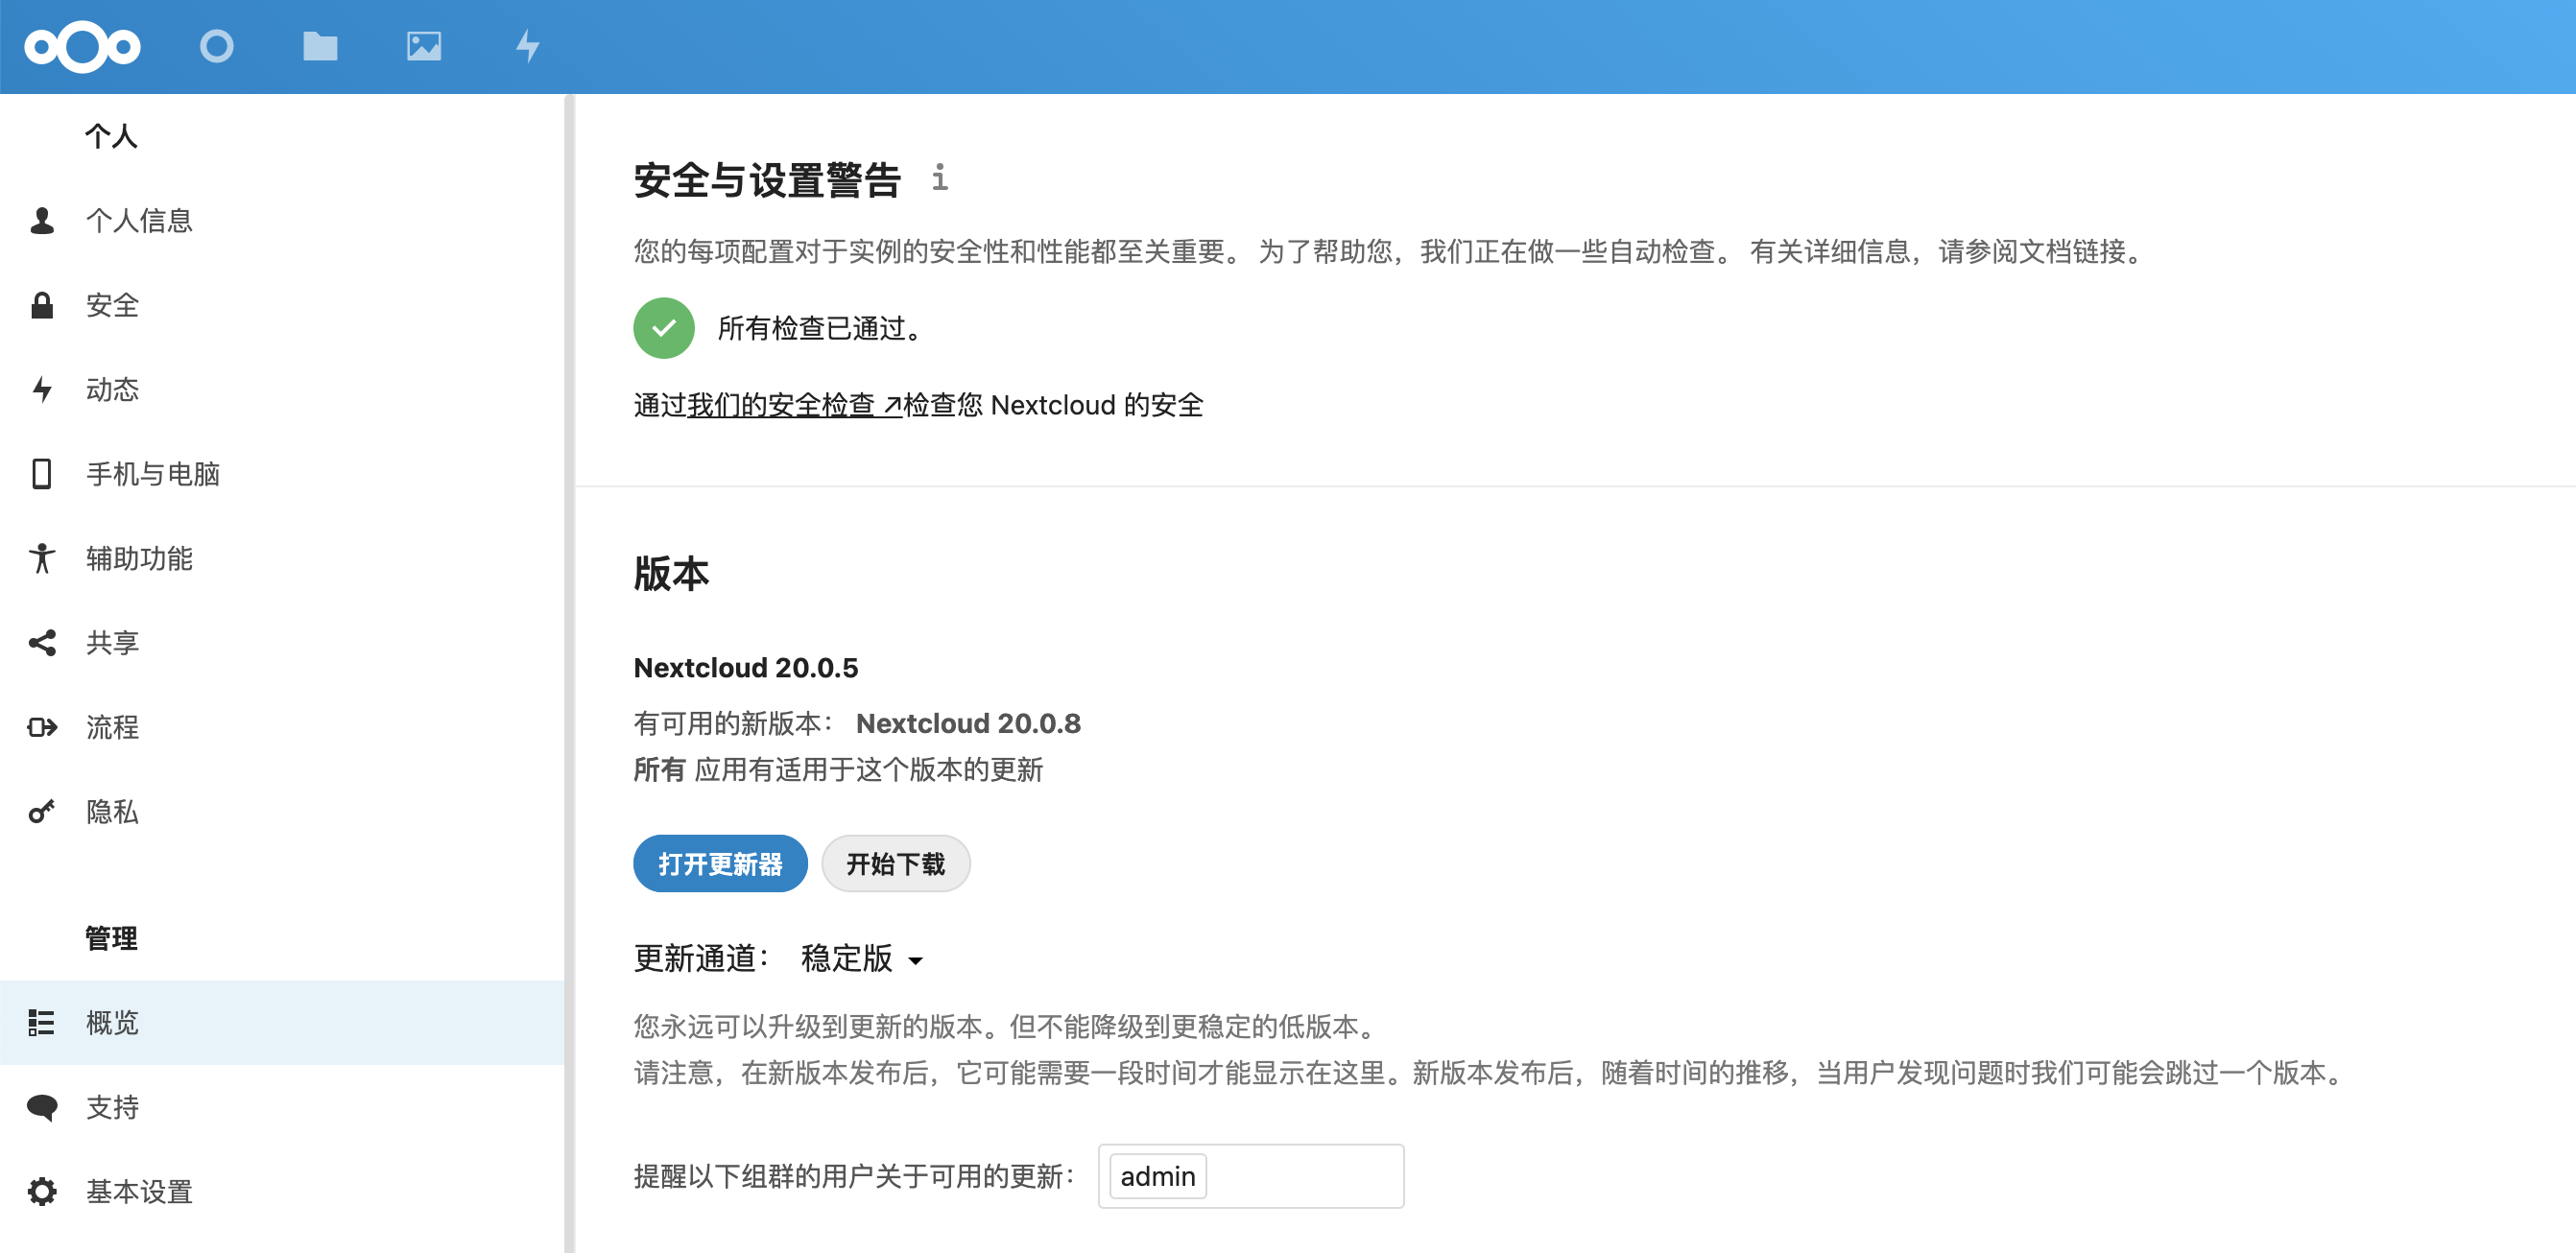The height and width of the screenshot is (1253, 2576).
Task: Open 手机与电脑 settings
Action: (x=282, y=474)
